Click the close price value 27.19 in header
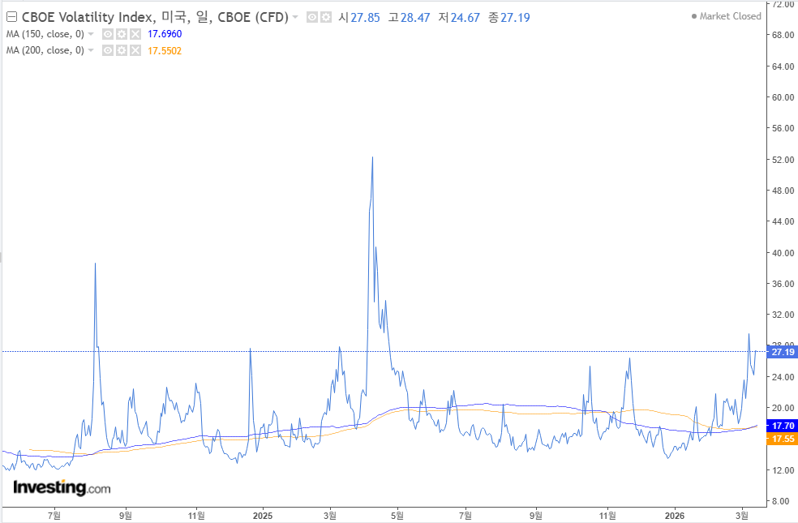Viewport: 798px width, 523px height. coord(515,18)
